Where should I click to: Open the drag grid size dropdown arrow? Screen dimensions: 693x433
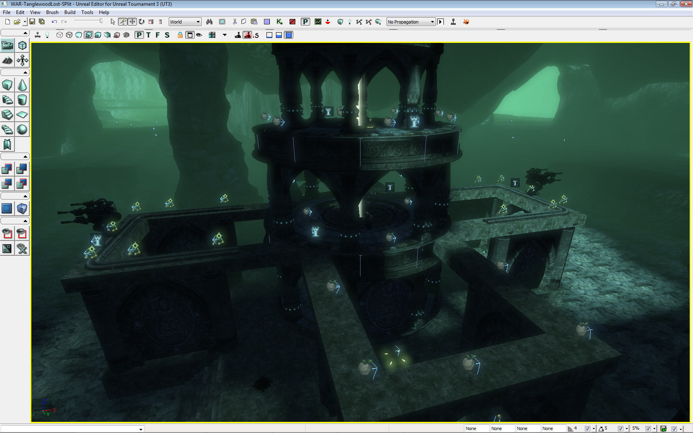pos(594,429)
